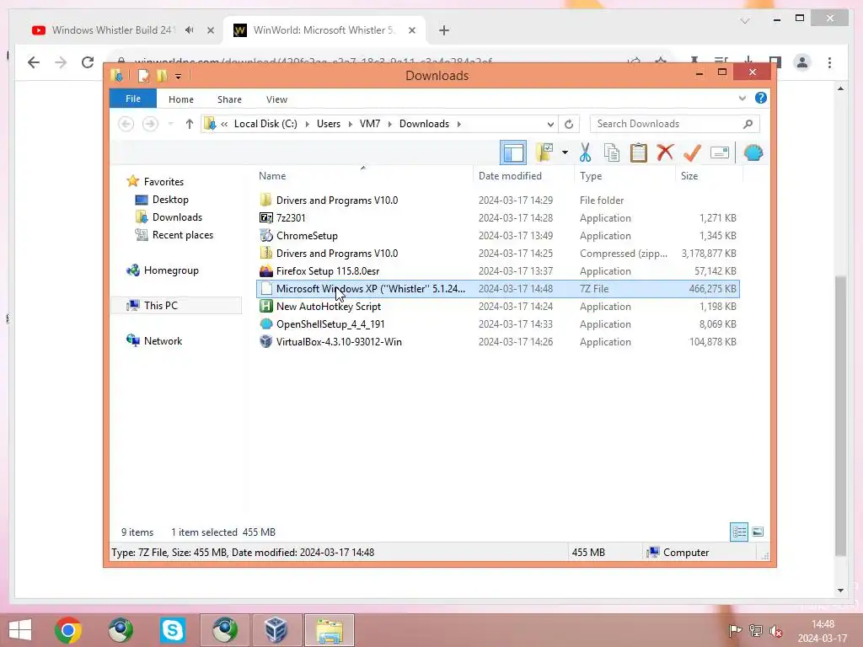Open Skype from the taskbar
This screenshot has width=863, height=647.
click(x=172, y=630)
